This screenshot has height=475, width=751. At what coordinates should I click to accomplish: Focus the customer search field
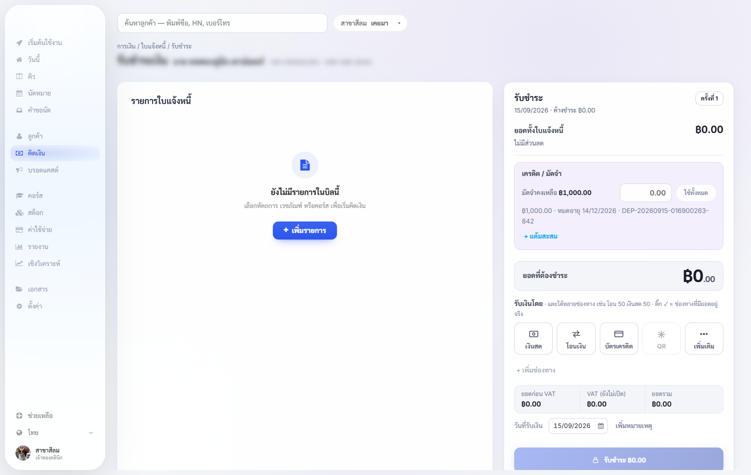coord(222,23)
